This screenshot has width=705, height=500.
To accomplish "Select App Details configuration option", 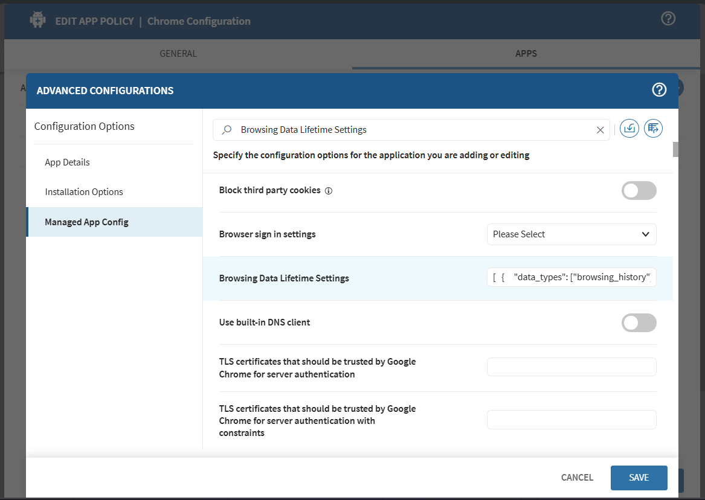I will pyautogui.click(x=67, y=162).
